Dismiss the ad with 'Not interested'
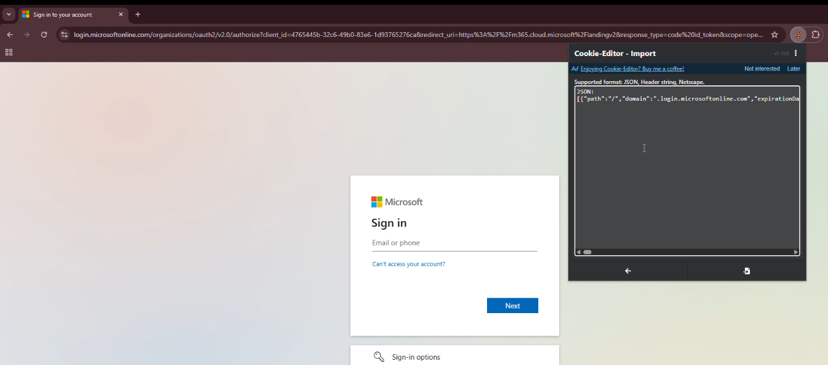The height and width of the screenshot is (365, 828). coord(762,69)
